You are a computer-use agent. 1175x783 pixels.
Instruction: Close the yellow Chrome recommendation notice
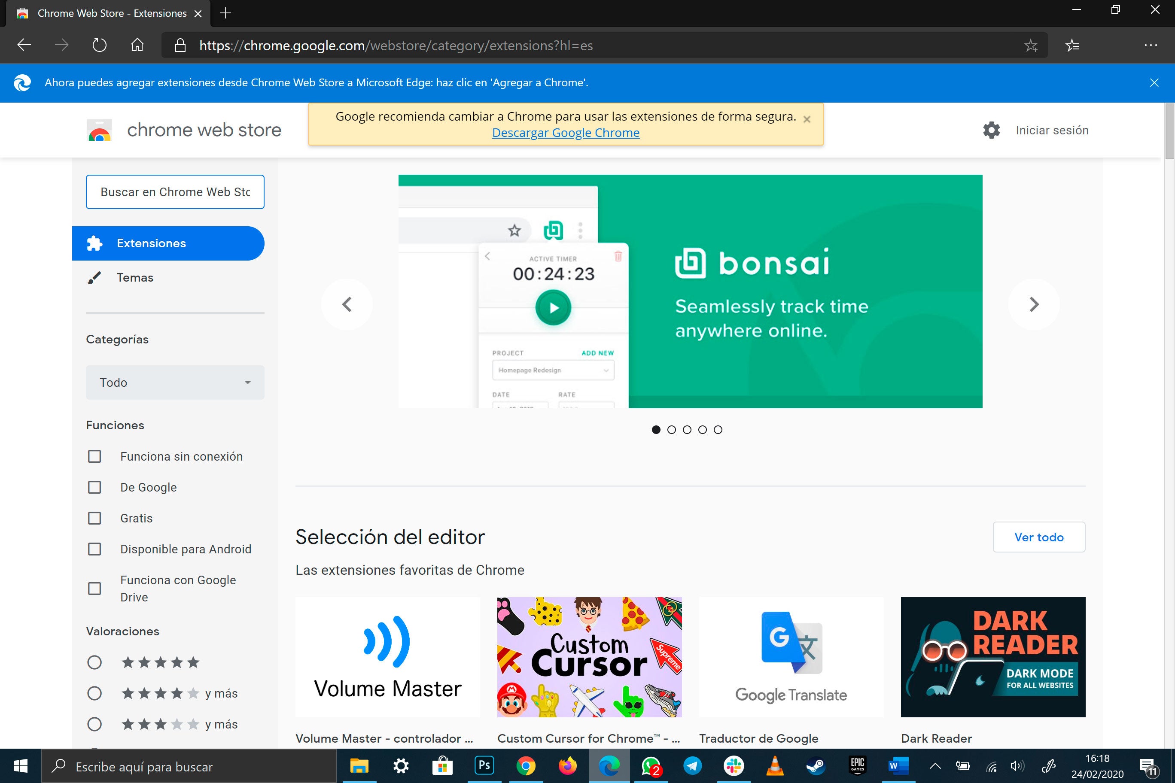[807, 119]
